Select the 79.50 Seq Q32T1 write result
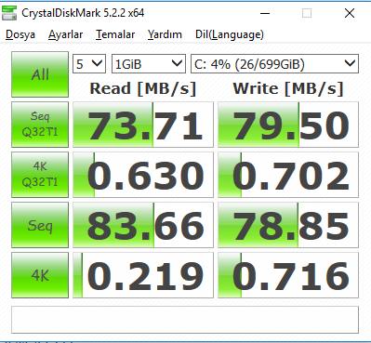371x343 pixels. [x=288, y=125]
